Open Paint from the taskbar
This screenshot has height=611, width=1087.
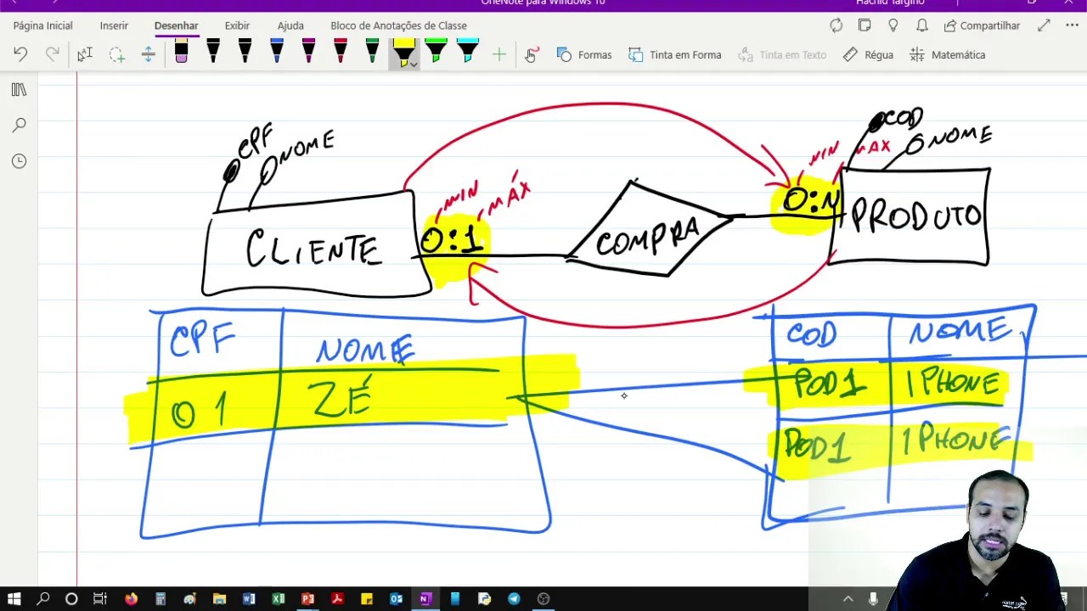[x=189, y=599]
